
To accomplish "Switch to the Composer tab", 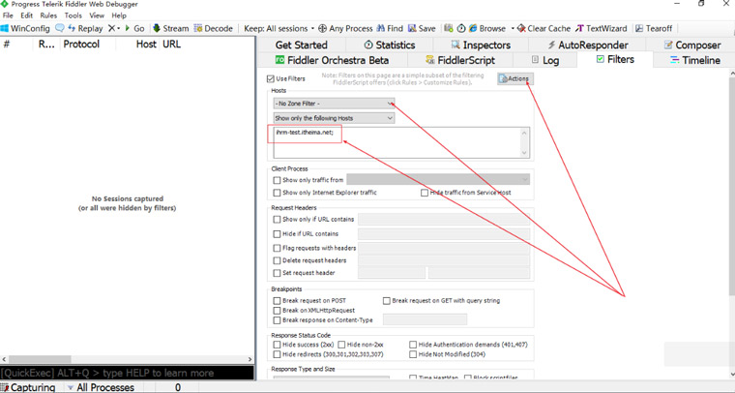I will (691, 45).
